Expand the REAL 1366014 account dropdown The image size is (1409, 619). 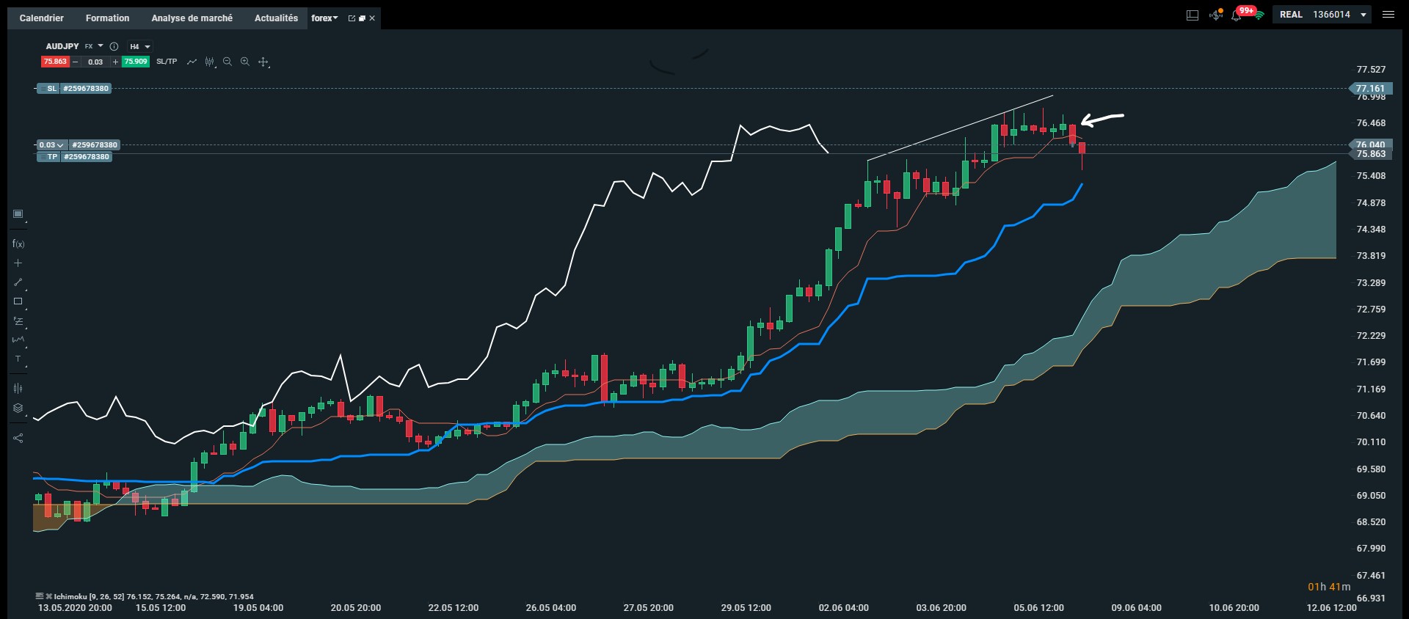pyautogui.click(x=1322, y=15)
